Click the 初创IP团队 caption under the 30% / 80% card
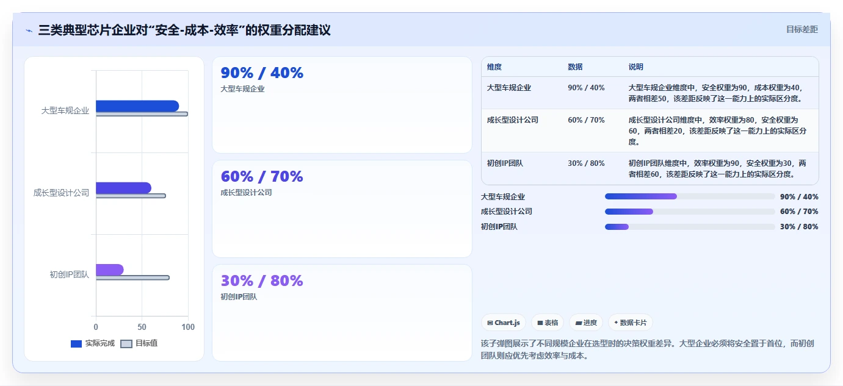843x386 pixels. coord(239,297)
